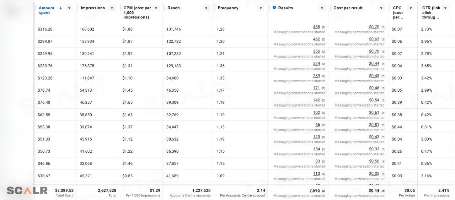
Task: Click the [2] badge beside 110 results
Action: pos(323,174)
